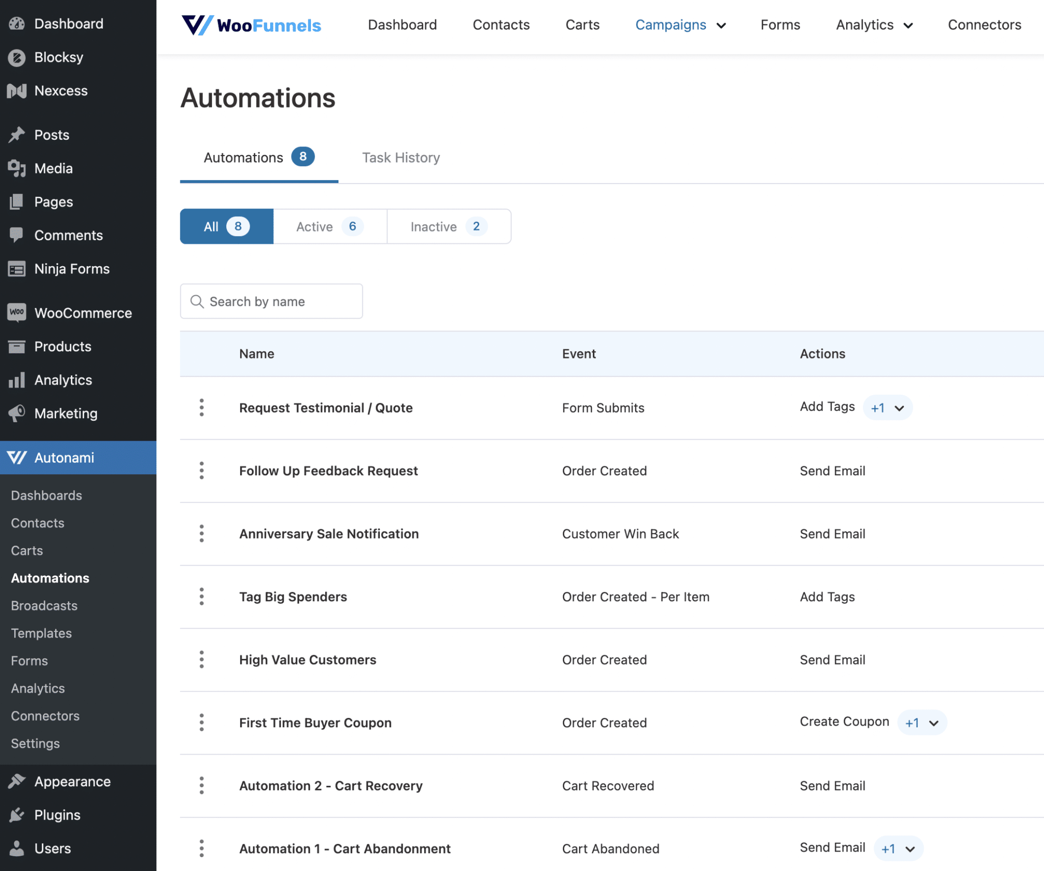Open the WooCommerce sidebar icon
Screen dimensions: 1044x871
coord(17,313)
